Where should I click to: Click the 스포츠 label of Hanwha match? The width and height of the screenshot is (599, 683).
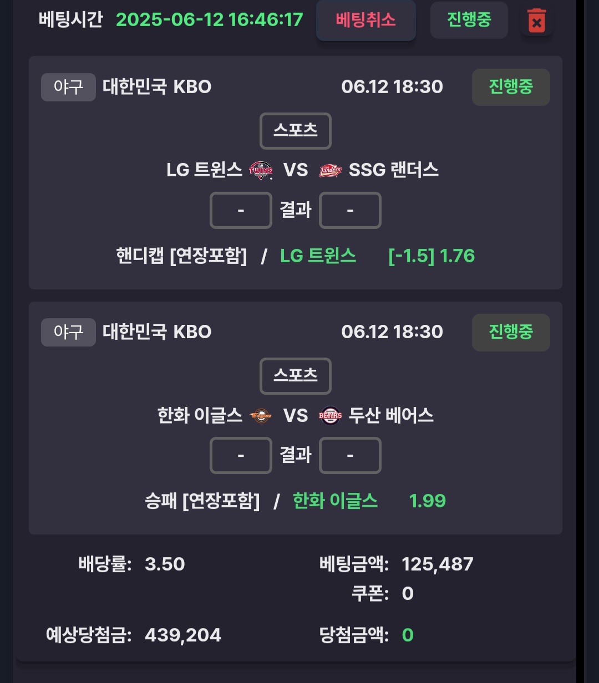coord(296,376)
